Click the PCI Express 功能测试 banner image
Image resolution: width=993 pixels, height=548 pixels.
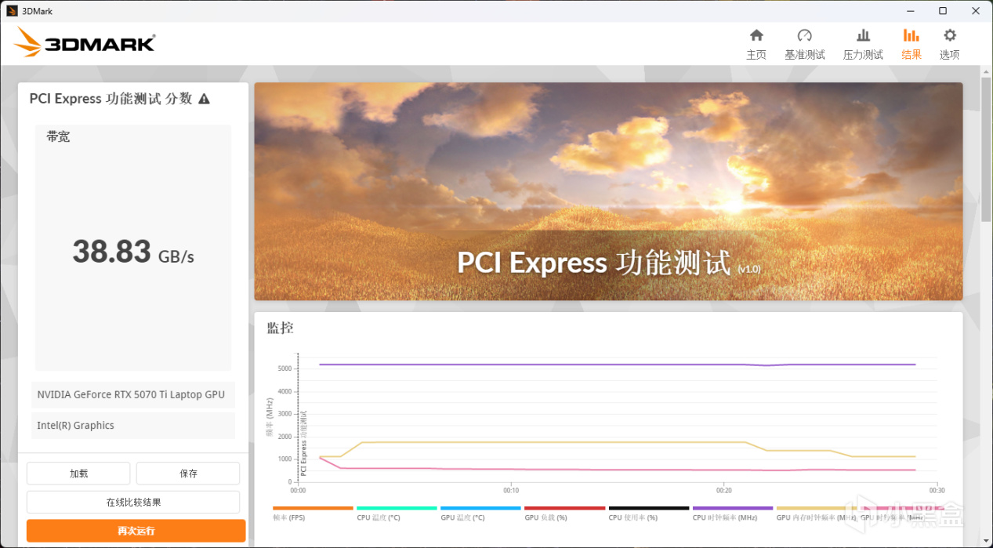608,192
